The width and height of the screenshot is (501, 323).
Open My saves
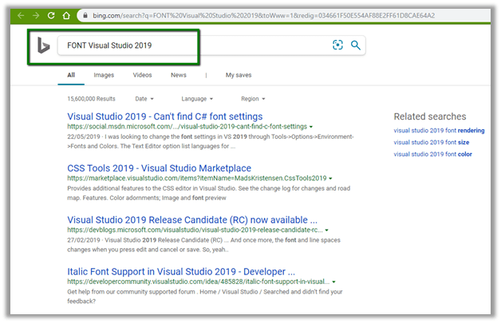point(239,75)
